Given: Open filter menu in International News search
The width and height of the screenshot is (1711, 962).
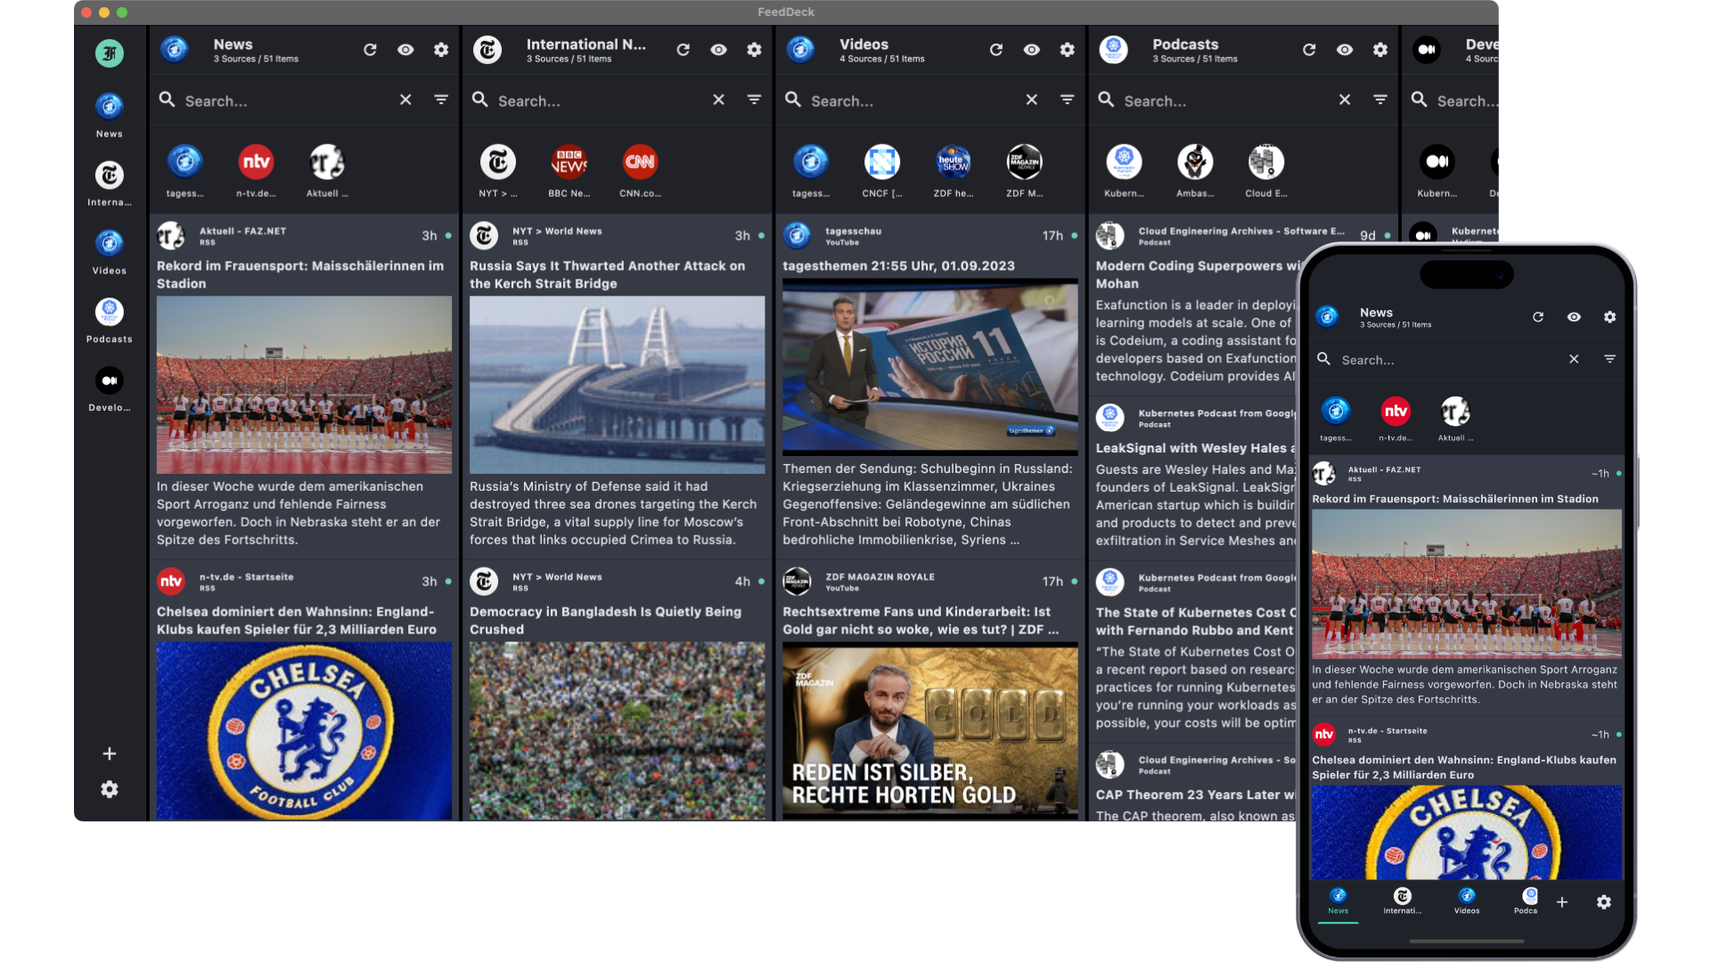Looking at the screenshot, I should pos(754,100).
